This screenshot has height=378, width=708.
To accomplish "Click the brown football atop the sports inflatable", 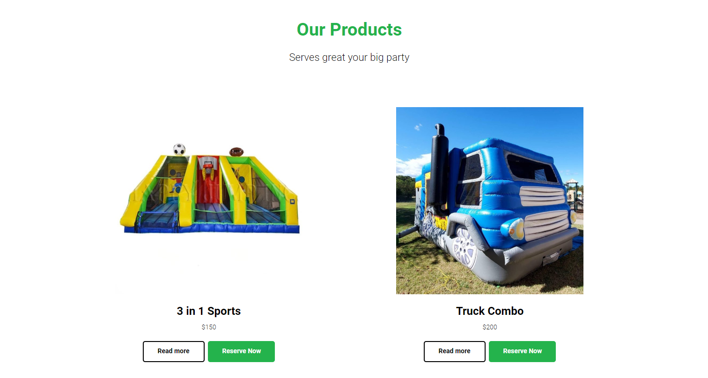I will (x=237, y=152).
